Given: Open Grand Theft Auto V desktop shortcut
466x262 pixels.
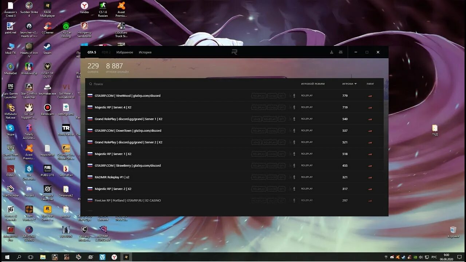Looking at the screenshot, I should click(x=11, y=152).
